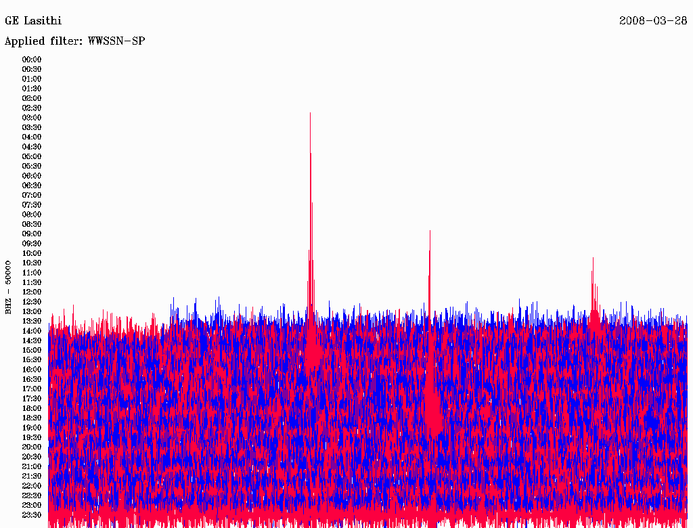Click the 22:30 time label

(32, 496)
